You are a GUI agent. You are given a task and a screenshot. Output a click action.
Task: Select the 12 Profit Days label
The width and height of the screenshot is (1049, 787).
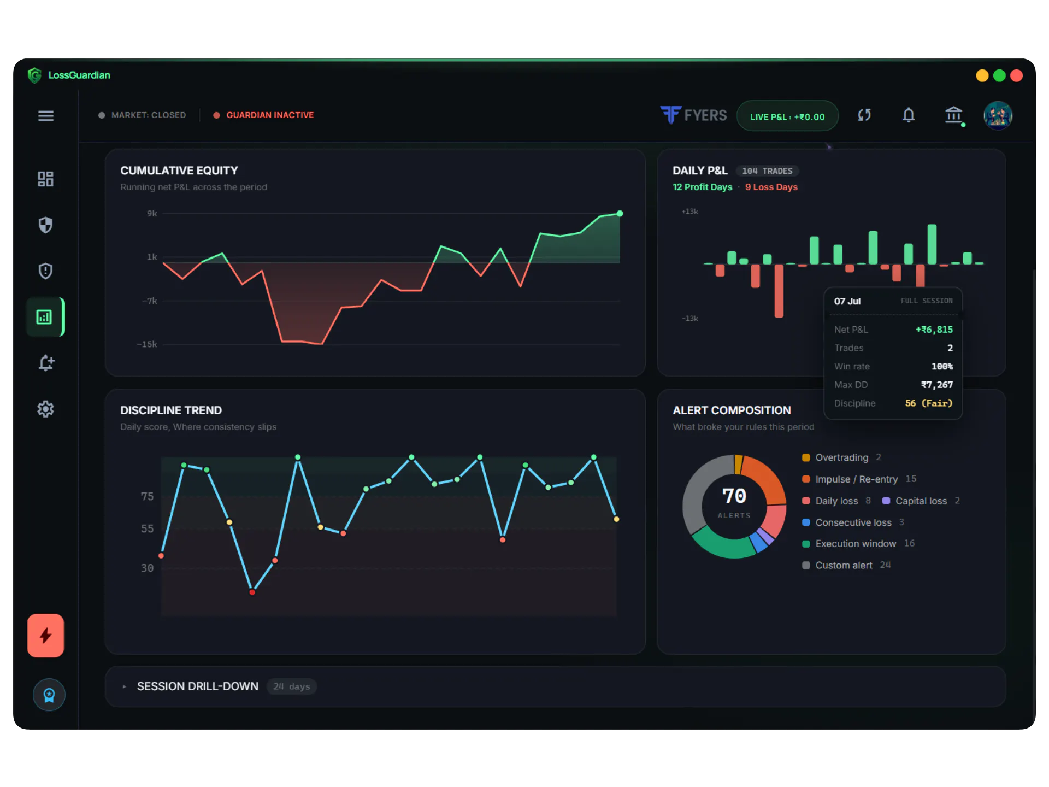[x=702, y=187]
